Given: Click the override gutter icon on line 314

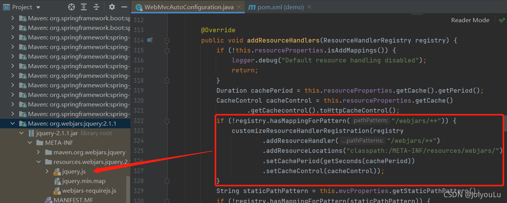Looking at the screenshot, I should coord(150,40).
